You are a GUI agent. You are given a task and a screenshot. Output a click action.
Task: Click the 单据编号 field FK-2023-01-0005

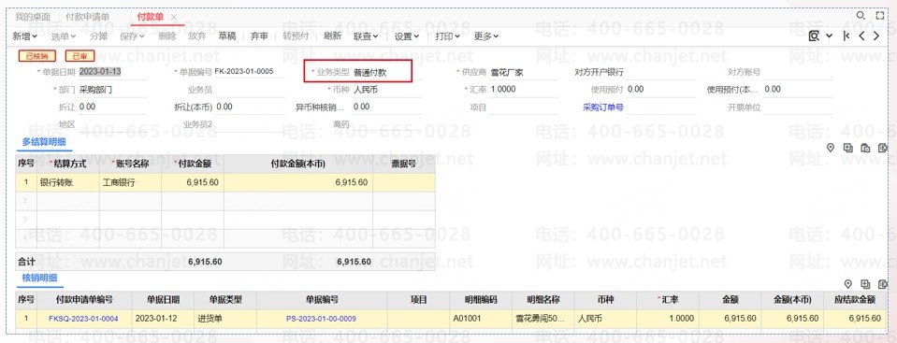coord(249,72)
